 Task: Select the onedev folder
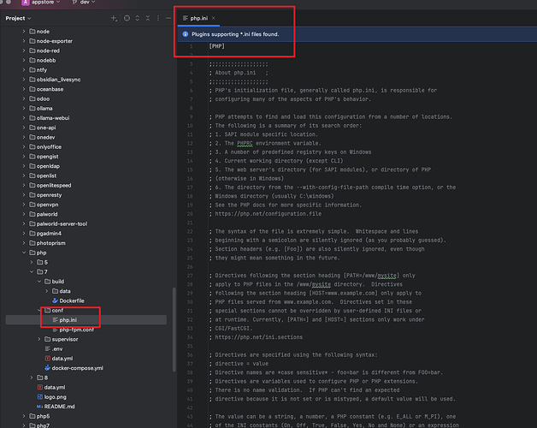[42, 137]
